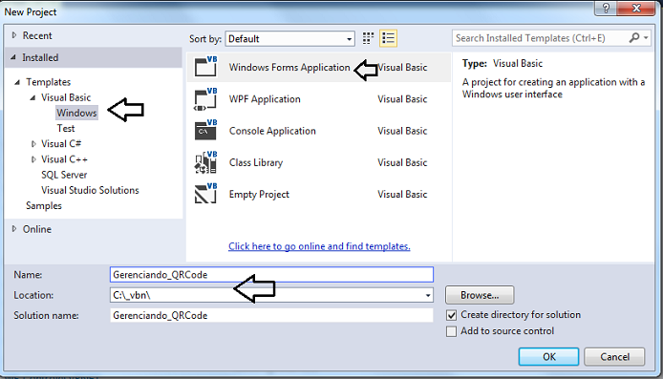Click the Installed header label

coord(40,57)
